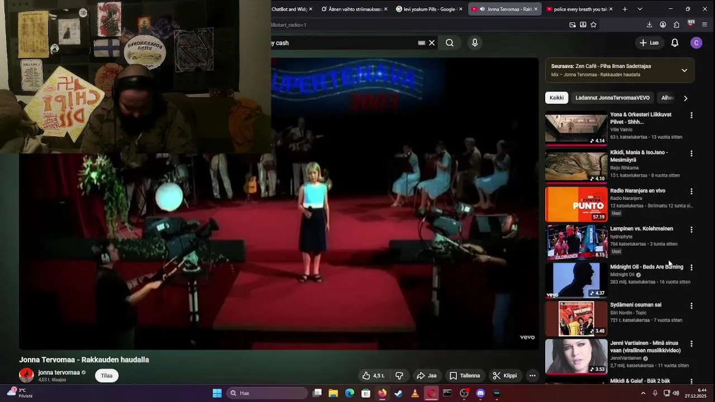The height and width of the screenshot is (402, 715).
Task: Open the Luo create menu
Action: 649,43
